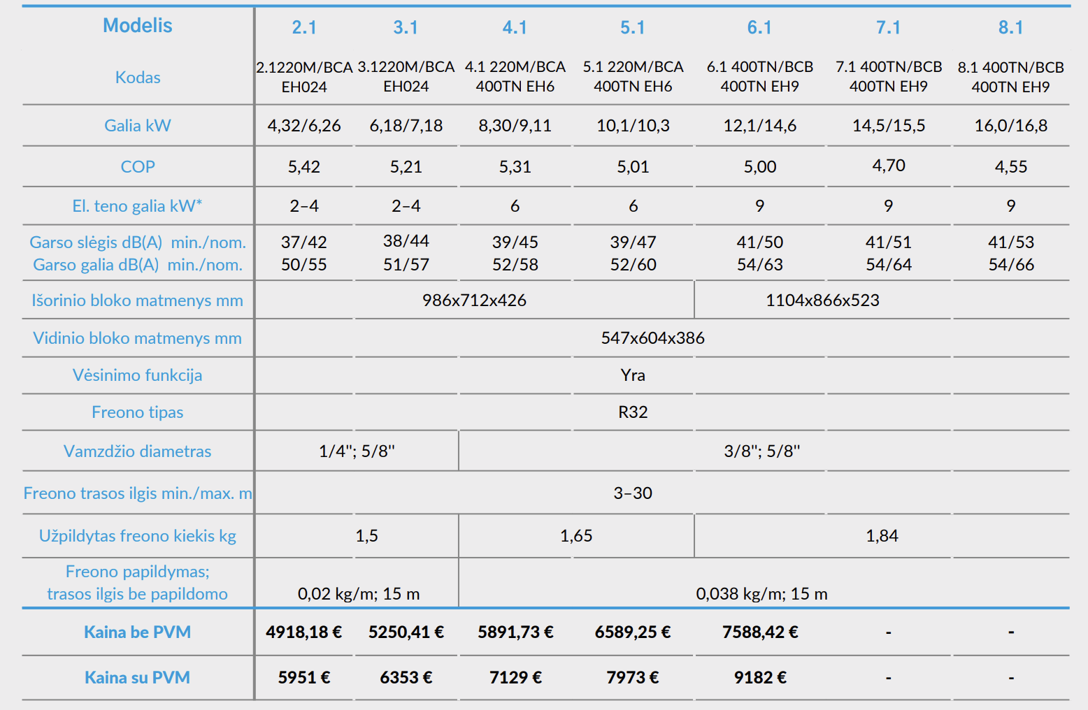This screenshot has height=710, width=1088.
Task: Click code 6.1 400TN/BCB 400TN EH9
Action: tap(760, 76)
